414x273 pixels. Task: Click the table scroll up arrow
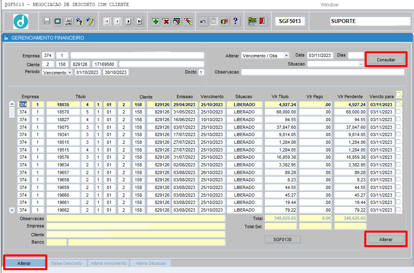[12, 104]
